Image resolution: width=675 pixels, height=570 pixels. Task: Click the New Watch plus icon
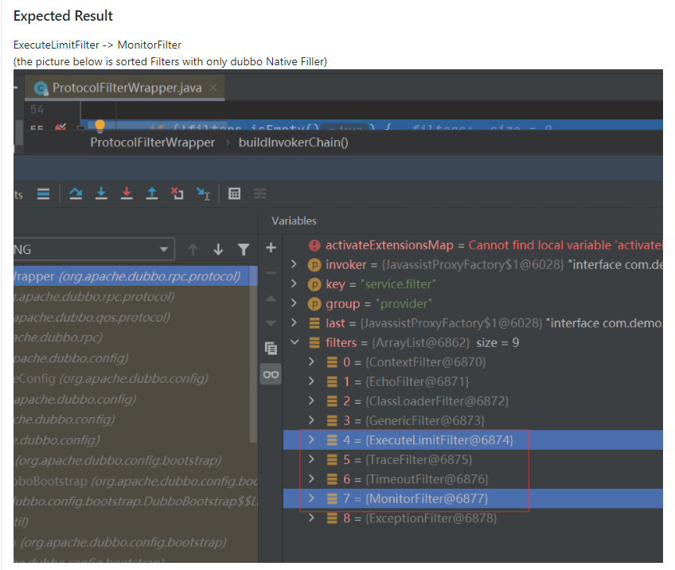(271, 248)
